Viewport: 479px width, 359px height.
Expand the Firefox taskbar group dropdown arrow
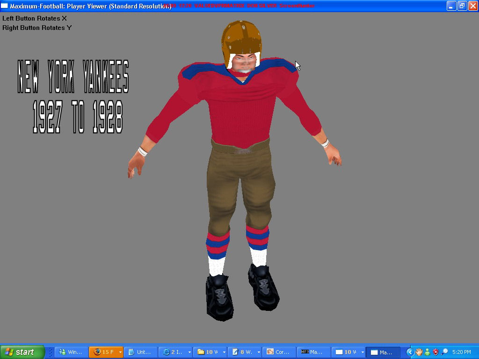point(120,352)
